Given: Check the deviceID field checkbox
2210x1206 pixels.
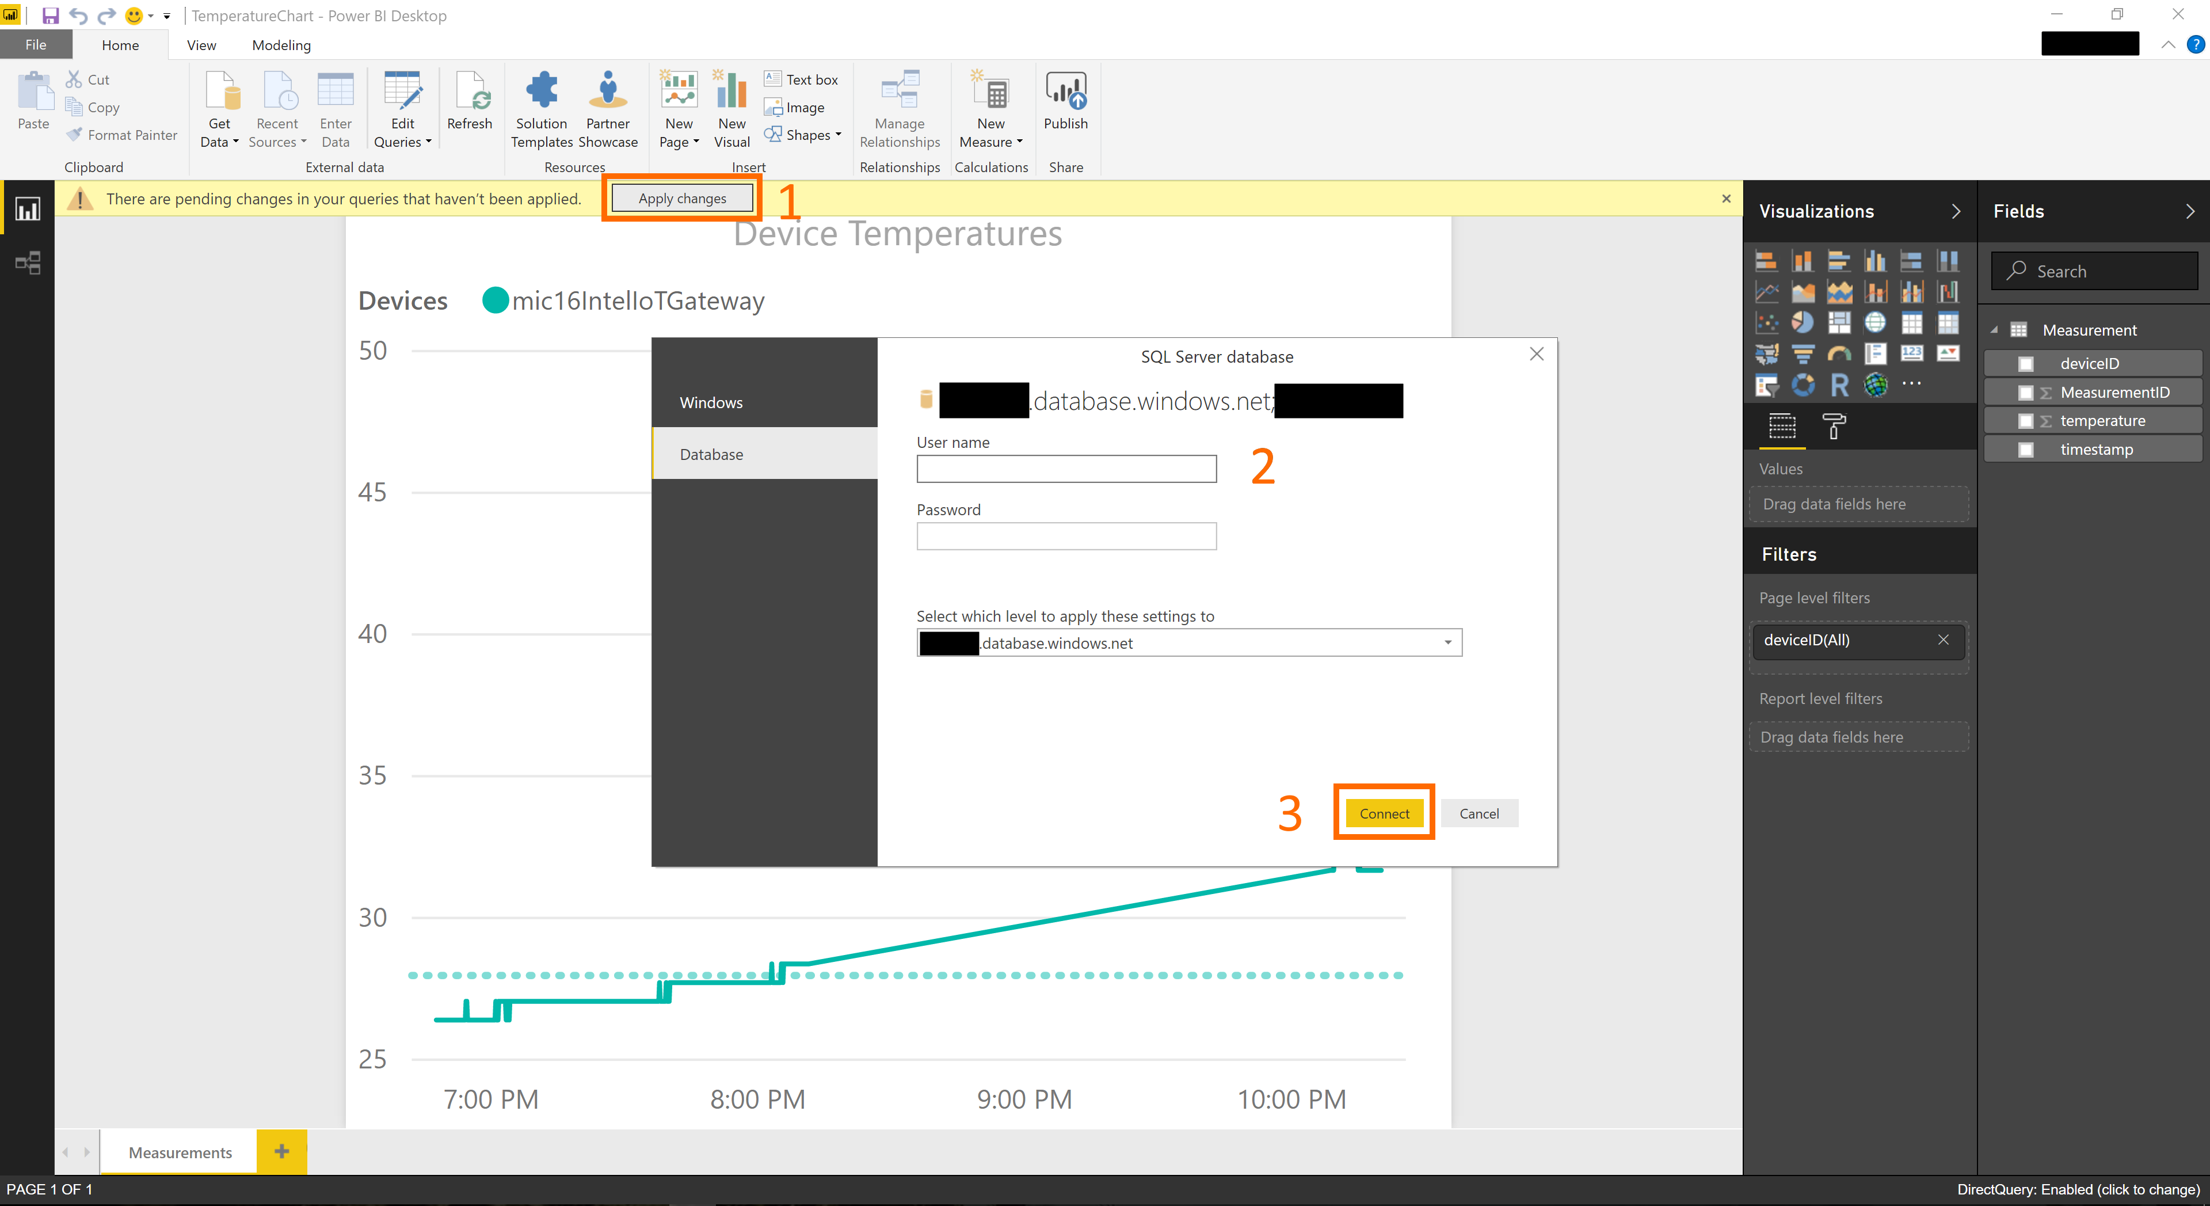Looking at the screenshot, I should pyautogui.click(x=2026, y=364).
